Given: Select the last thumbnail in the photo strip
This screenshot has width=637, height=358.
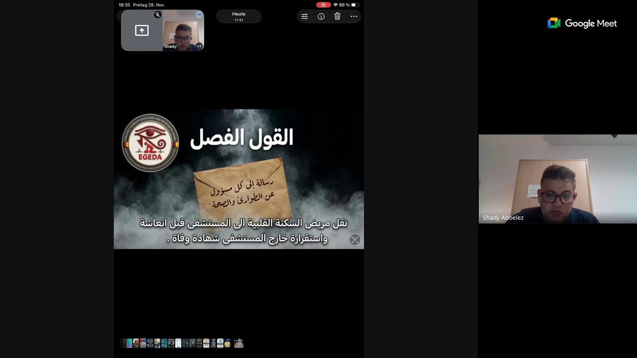Looking at the screenshot, I should 239,343.
